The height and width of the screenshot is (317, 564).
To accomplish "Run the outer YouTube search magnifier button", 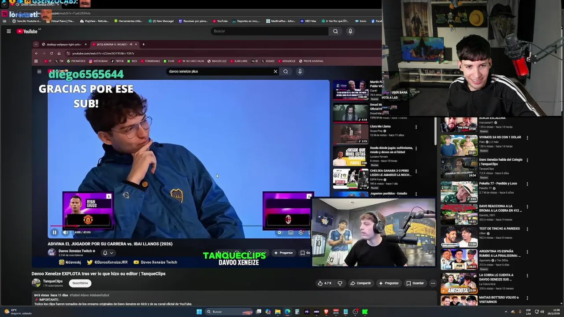I will 335,31.
